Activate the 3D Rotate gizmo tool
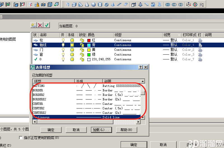Viewport: 224px width, 148px height. pyautogui.click(x=195, y=4)
